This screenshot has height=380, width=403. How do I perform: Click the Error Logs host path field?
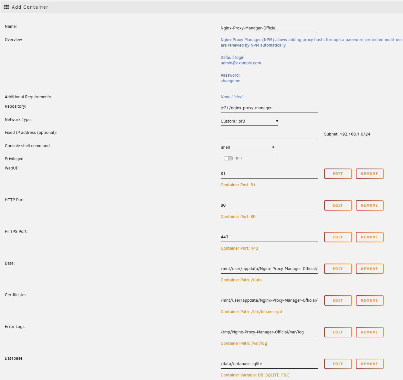point(269,332)
